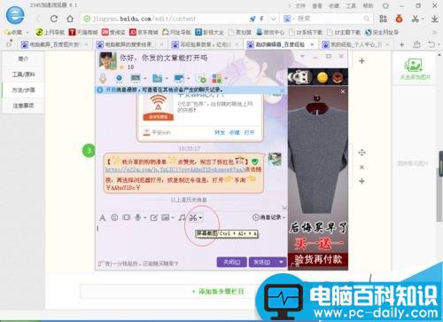
Task: Select 注意事项 in left sidebar
Action: (23, 106)
